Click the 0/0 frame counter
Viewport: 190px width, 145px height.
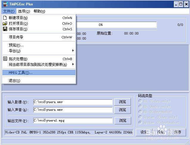[180, 25]
